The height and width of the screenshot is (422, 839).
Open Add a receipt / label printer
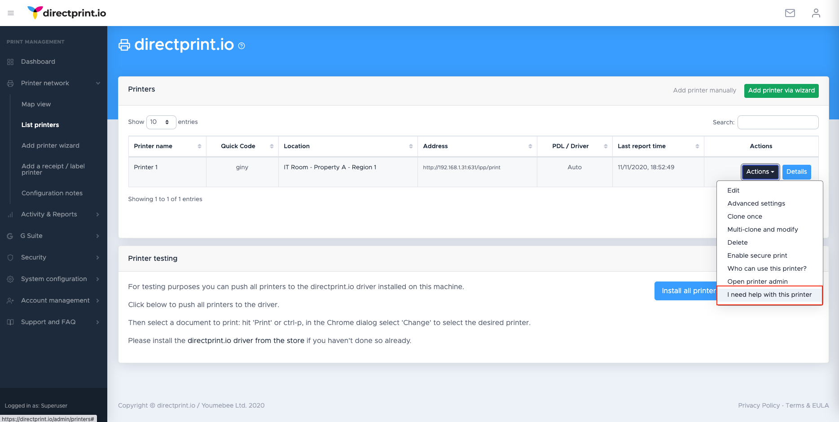[x=53, y=169]
